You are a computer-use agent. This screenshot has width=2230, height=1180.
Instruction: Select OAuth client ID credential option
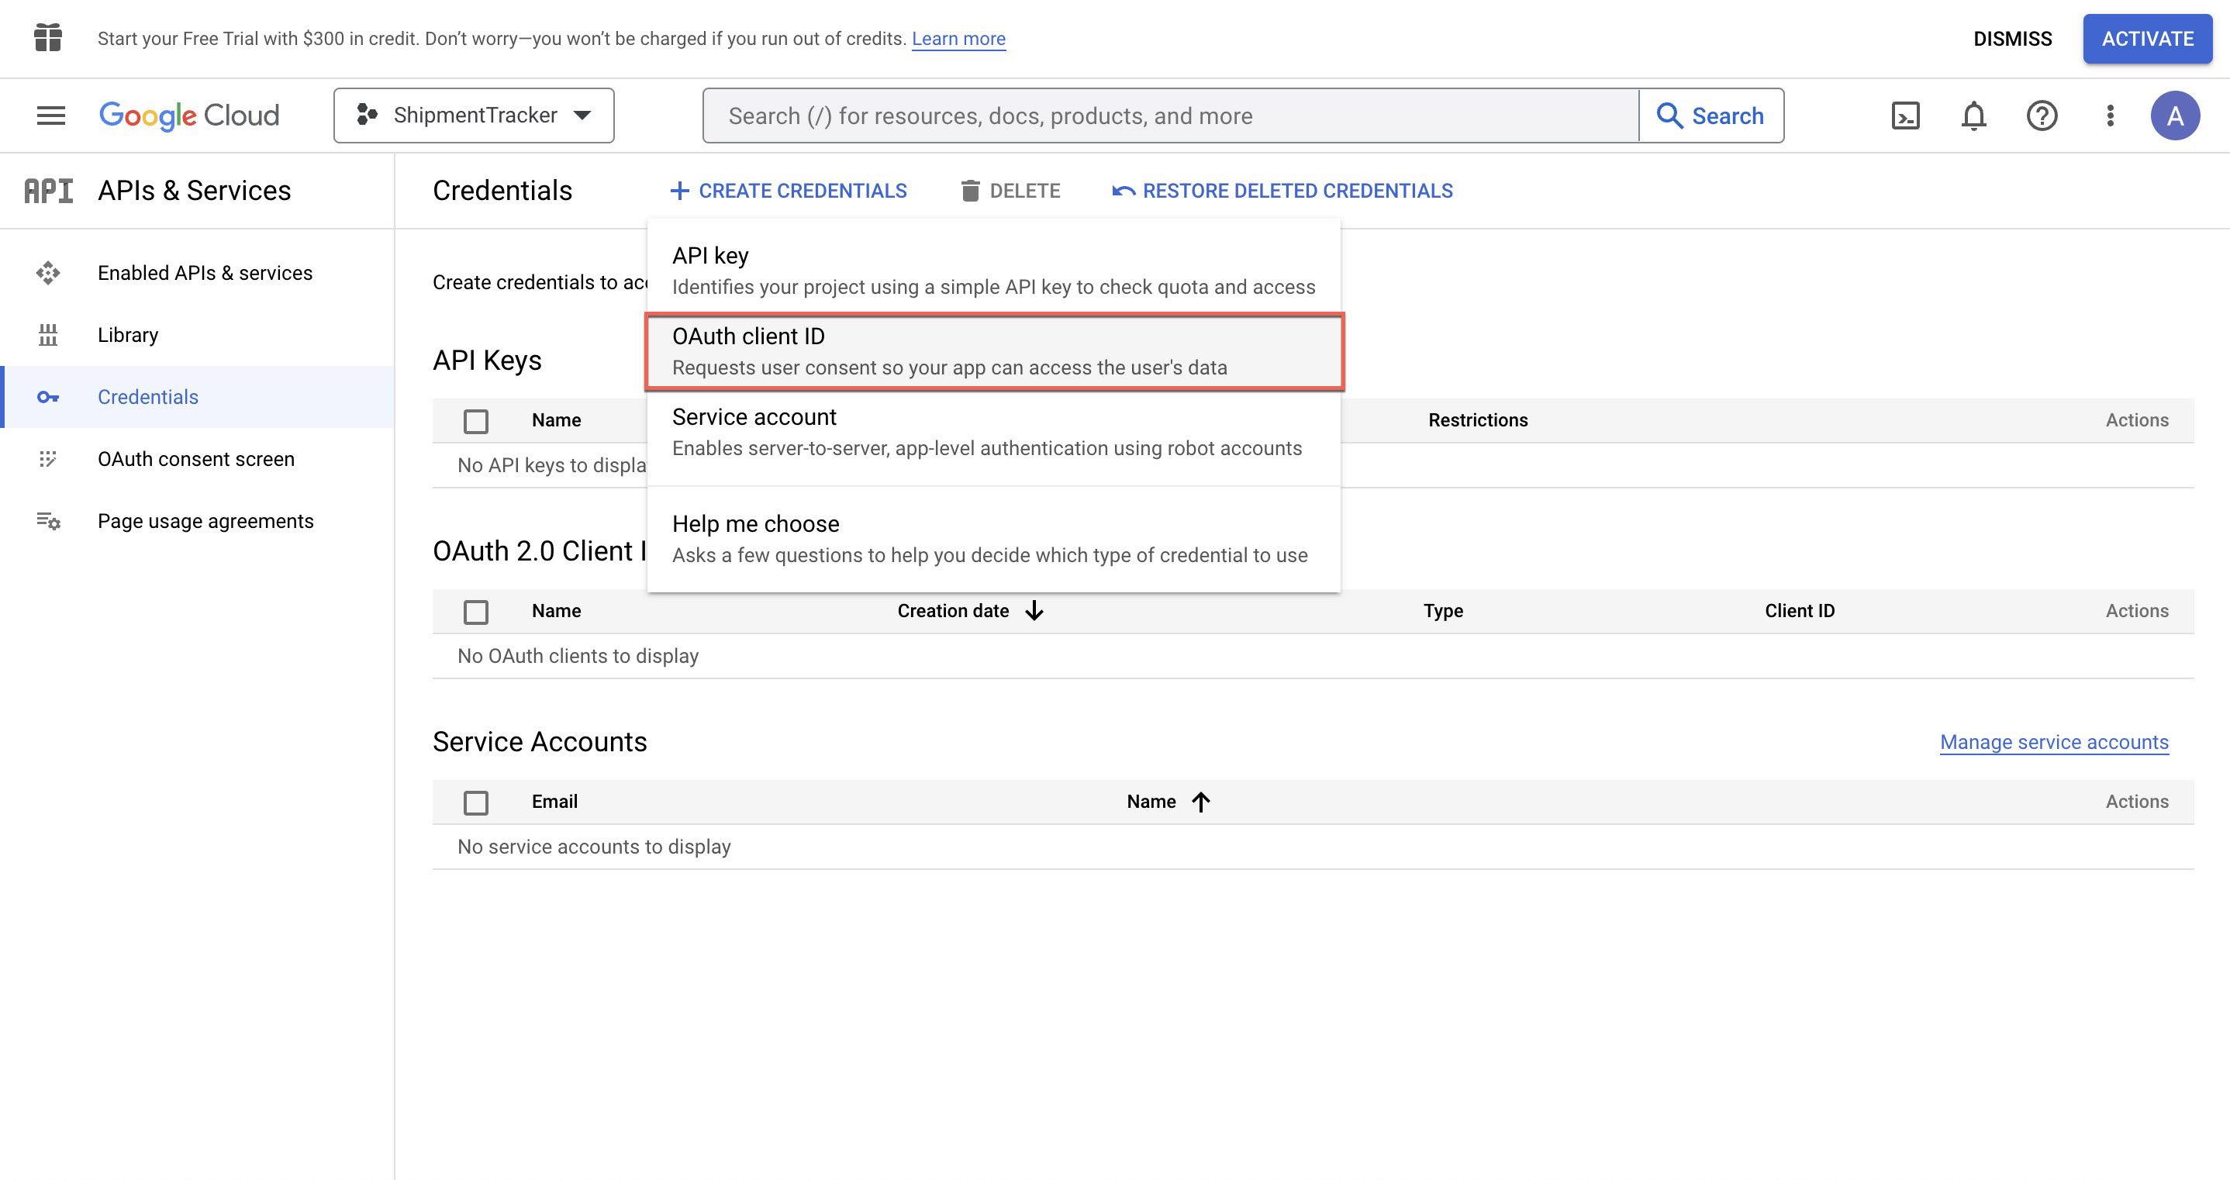(992, 350)
